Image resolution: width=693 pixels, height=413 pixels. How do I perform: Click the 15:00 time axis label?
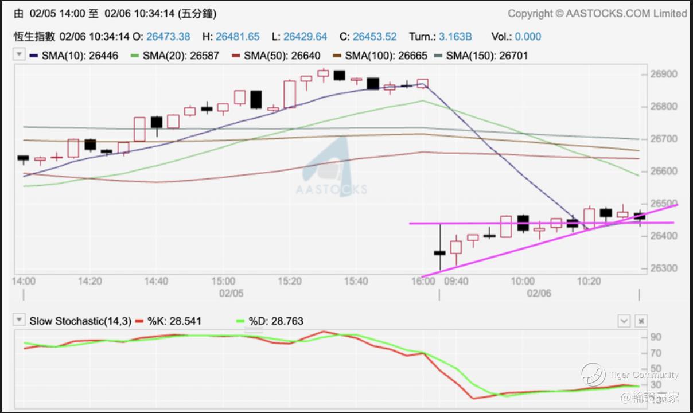[x=223, y=281]
